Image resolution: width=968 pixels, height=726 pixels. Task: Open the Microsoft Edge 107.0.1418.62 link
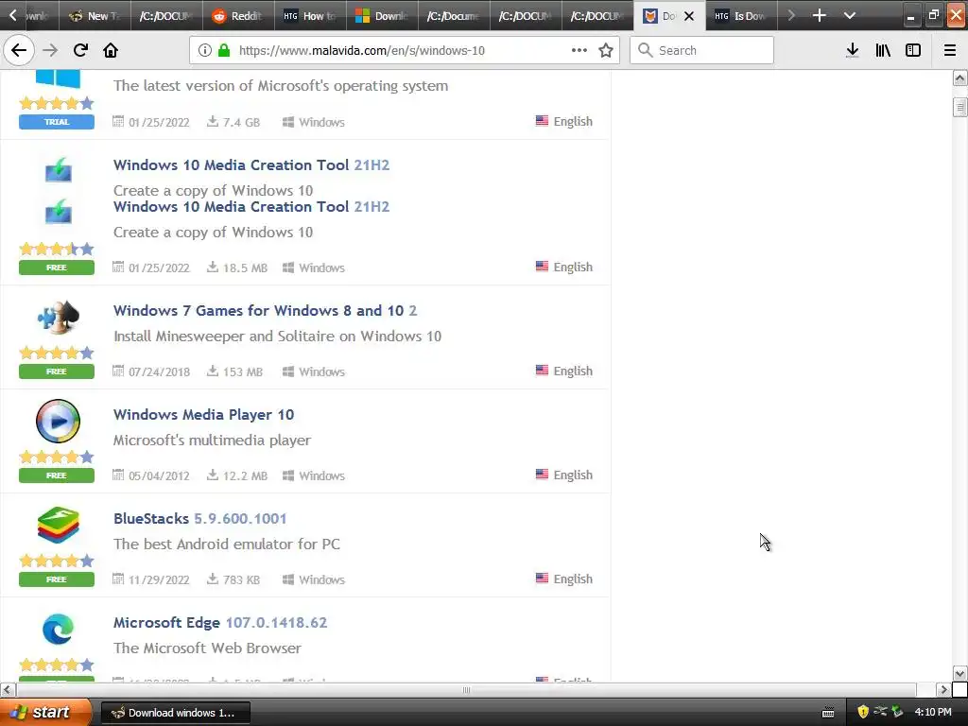point(220,622)
